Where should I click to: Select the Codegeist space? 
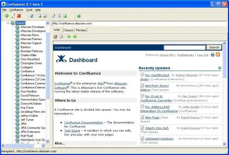(26, 67)
